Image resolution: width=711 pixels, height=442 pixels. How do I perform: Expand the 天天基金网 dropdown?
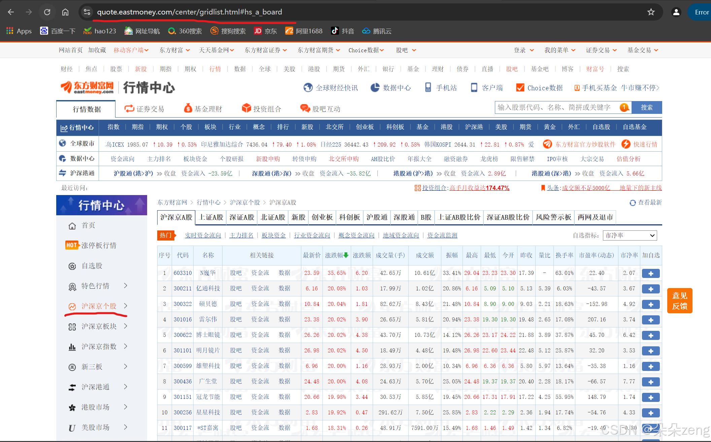pos(217,50)
